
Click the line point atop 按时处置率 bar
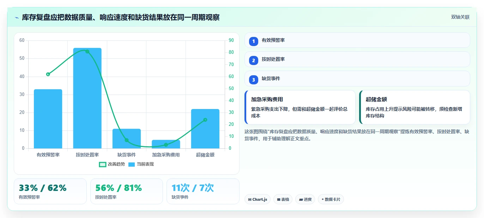[x=87, y=51]
